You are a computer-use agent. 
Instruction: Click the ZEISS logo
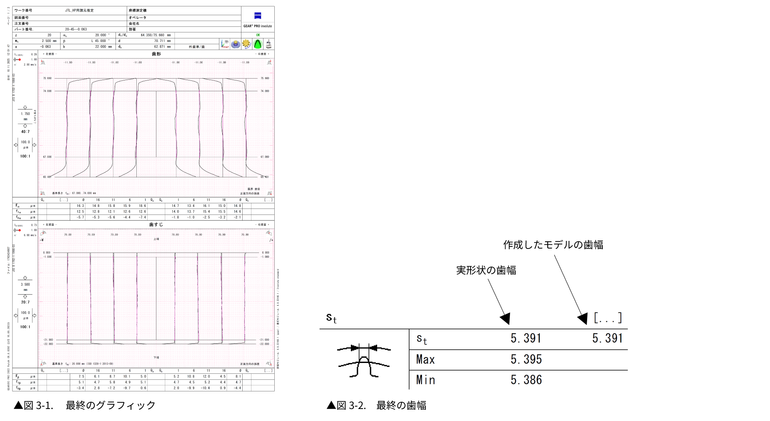point(257,16)
